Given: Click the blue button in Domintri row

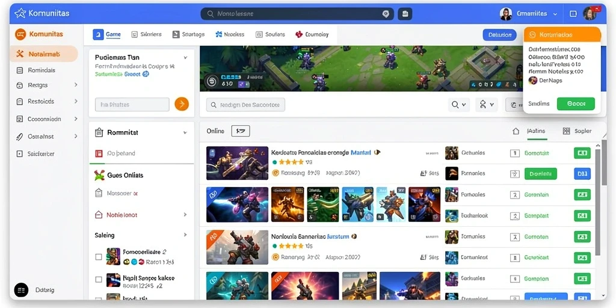Looking at the screenshot, I should 582,173.
